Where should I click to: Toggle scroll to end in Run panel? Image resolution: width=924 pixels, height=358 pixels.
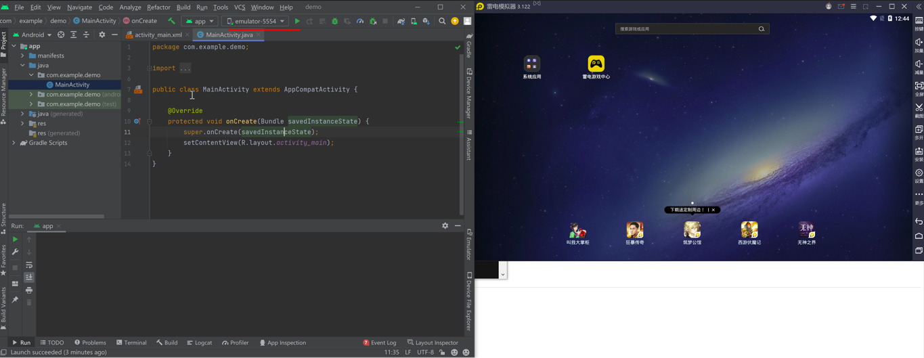pos(29,277)
